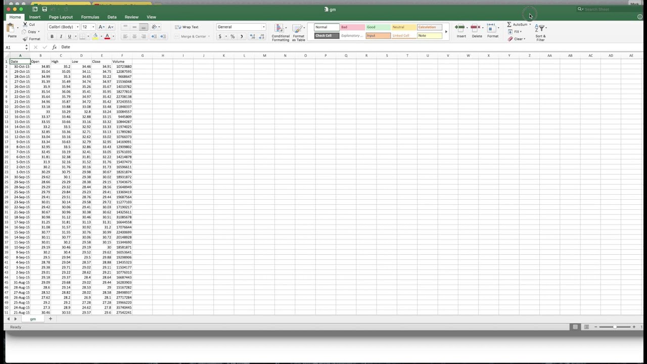Click the Paste clipboard icon

point(11,29)
